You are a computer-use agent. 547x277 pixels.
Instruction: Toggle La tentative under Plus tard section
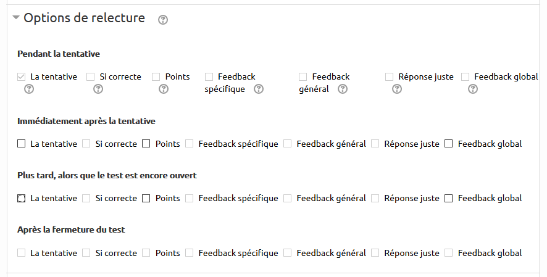[22, 199]
